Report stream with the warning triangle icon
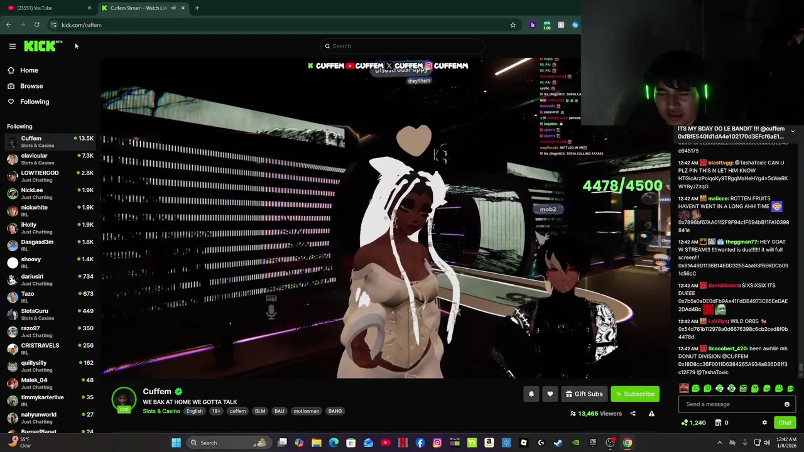This screenshot has width=804, height=452. coord(651,414)
